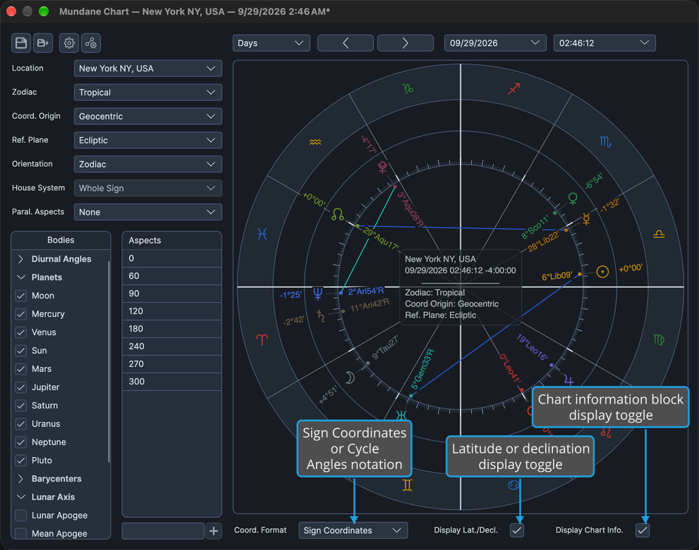Step forward one day with the right arrow

[x=406, y=43]
